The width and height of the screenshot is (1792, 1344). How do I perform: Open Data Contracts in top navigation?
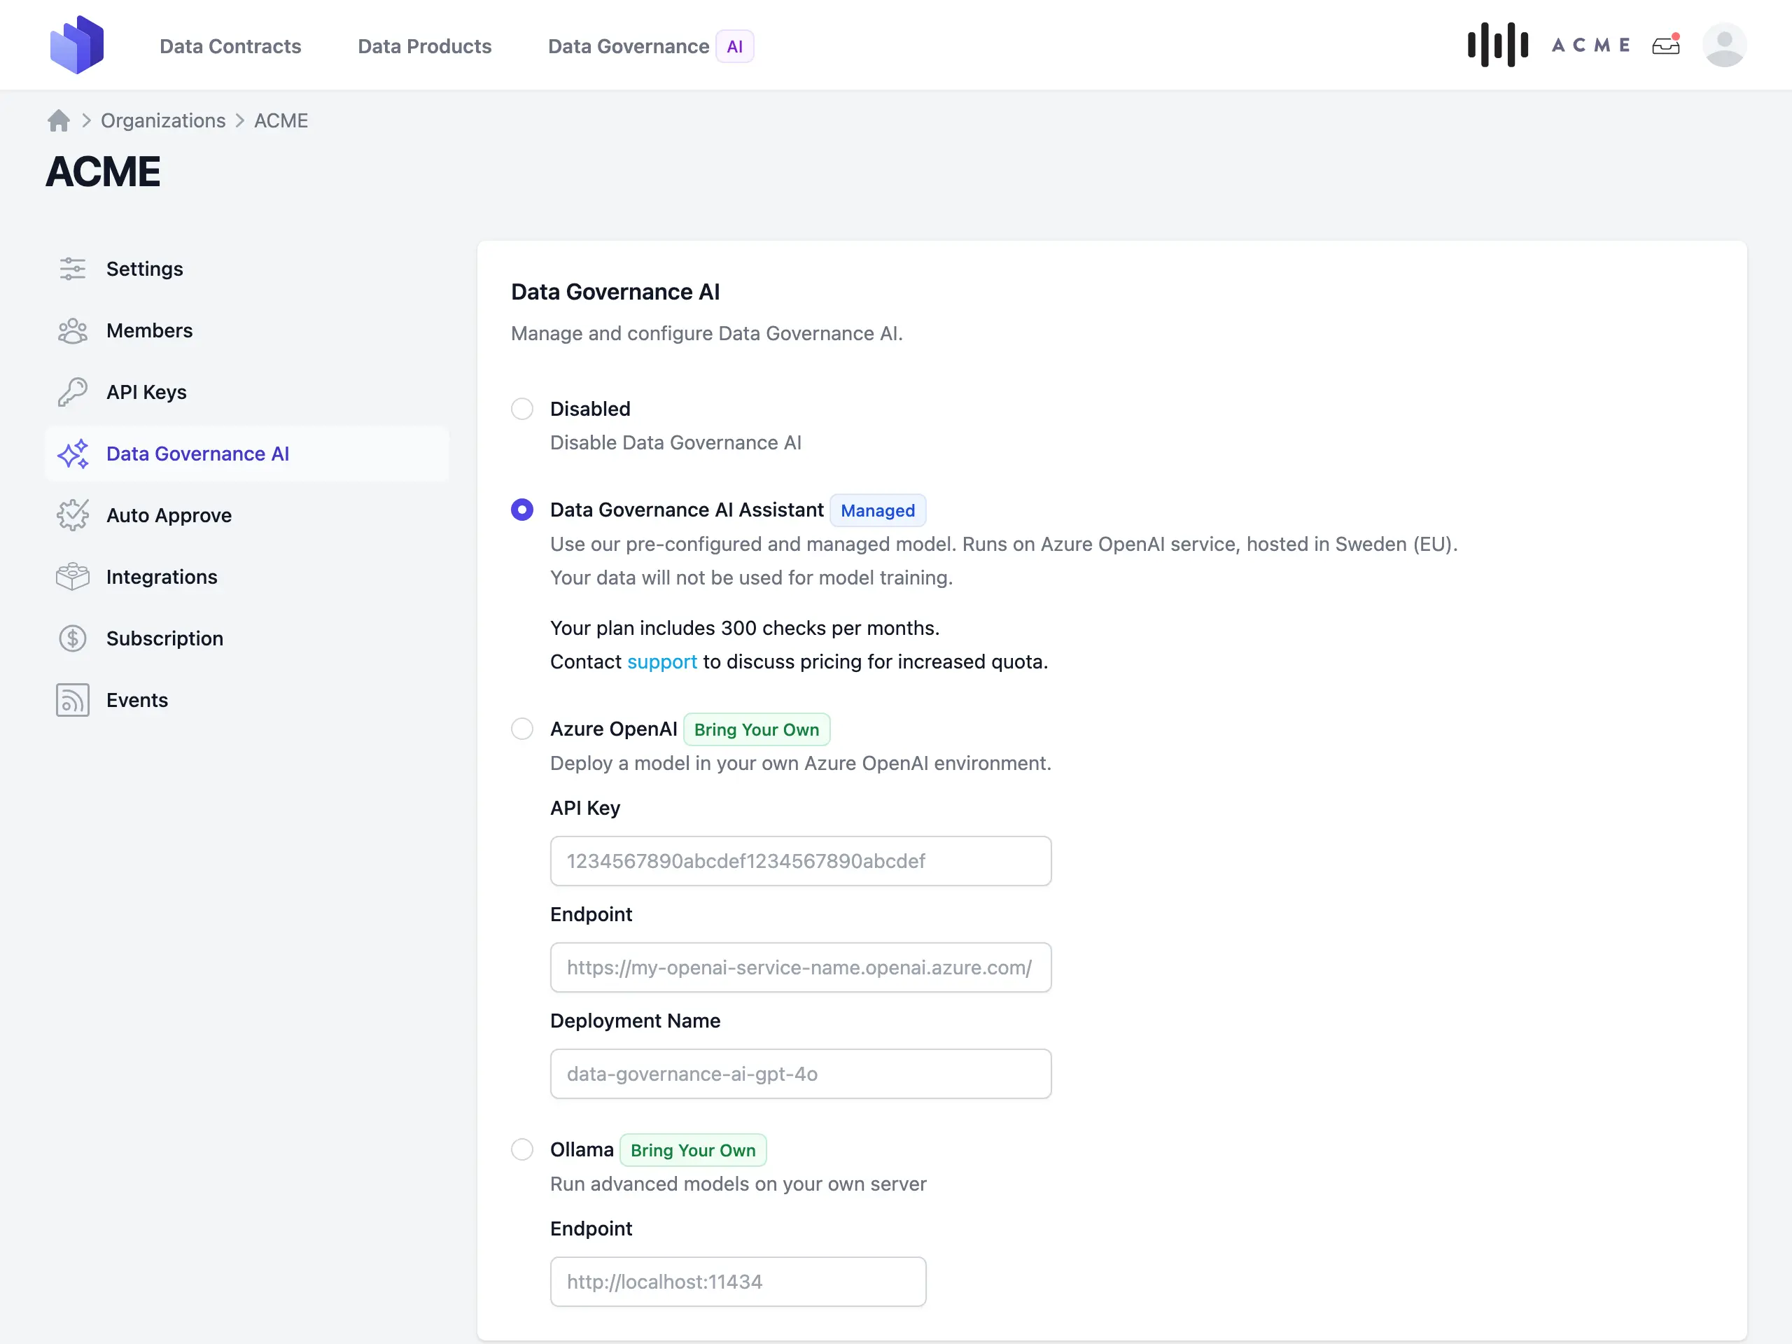tap(230, 46)
